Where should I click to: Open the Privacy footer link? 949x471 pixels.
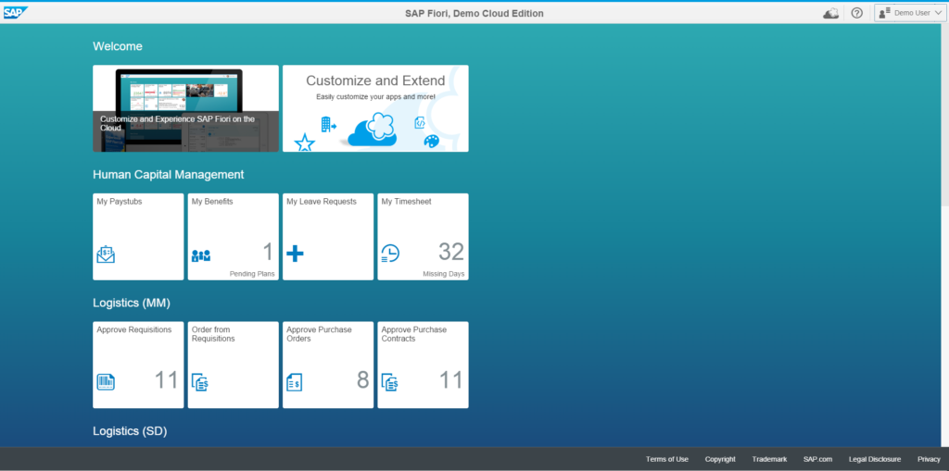[929, 460]
